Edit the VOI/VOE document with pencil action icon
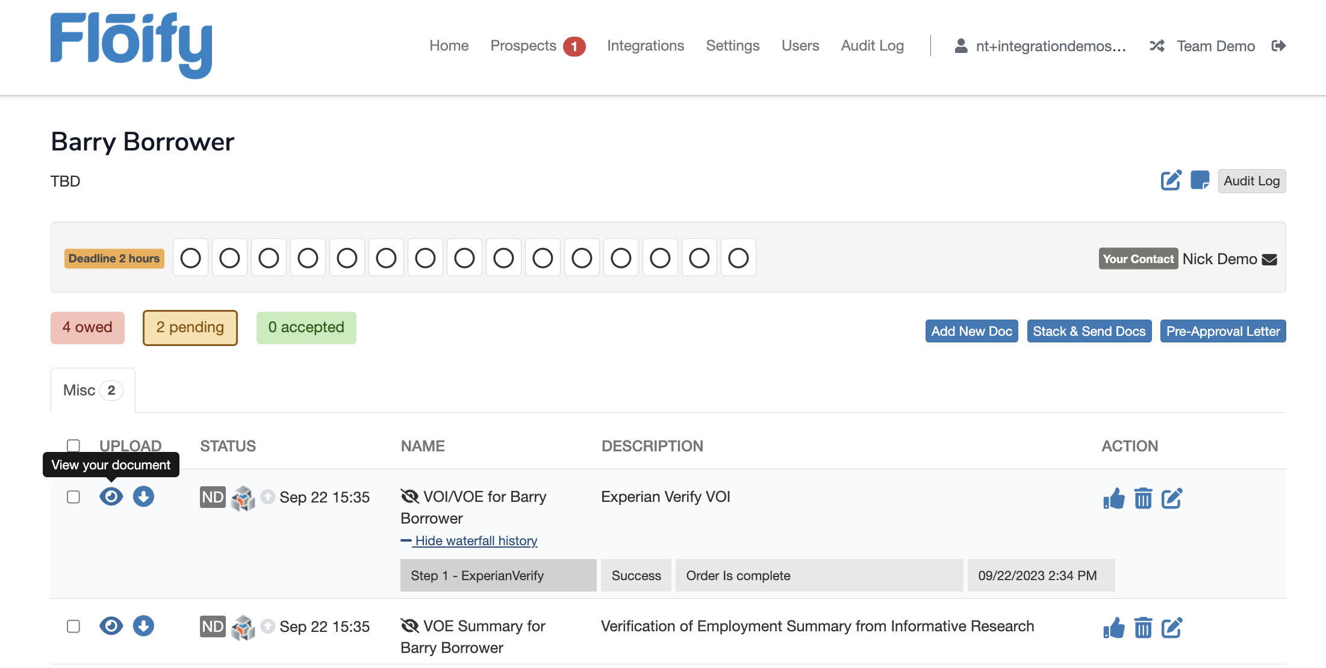The width and height of the screenshot is (1326, 668). click(1172, 498)
